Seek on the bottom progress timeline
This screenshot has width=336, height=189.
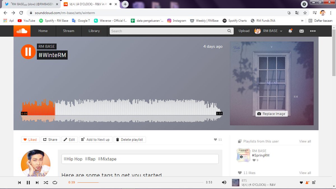[x=140, y=182]
